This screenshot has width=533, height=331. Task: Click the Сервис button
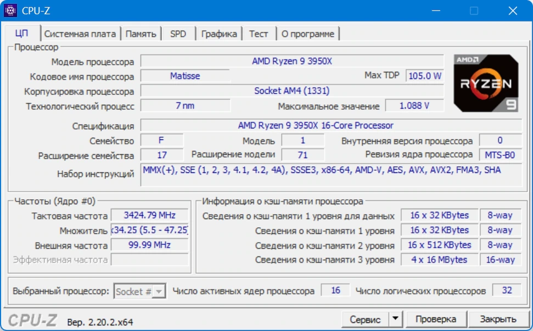point(366,319)
